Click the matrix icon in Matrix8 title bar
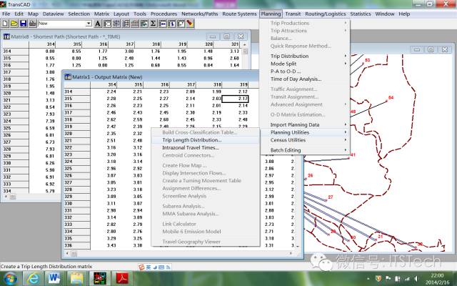457x286 pixels. click(x=6, y=36)
